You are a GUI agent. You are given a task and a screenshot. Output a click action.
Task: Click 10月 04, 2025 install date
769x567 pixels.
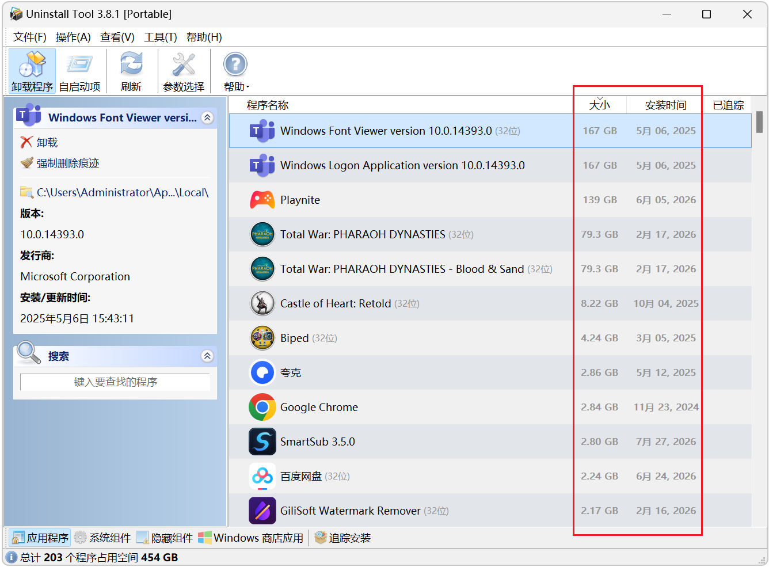666,303
